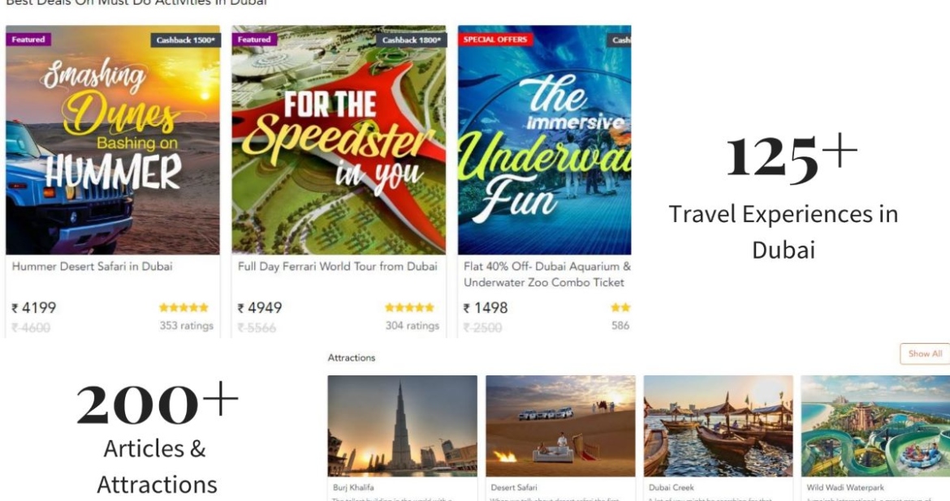Open the Wild Wadi Waterpark attraction photo
The width and height of the screenshot is (950, 501).
(875, 426)
